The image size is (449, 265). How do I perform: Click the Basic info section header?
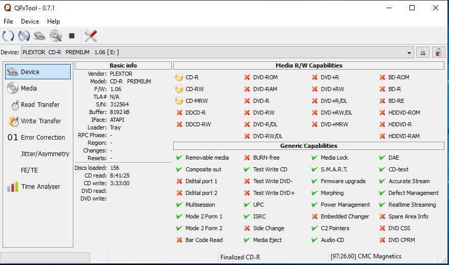click(123, 65)
